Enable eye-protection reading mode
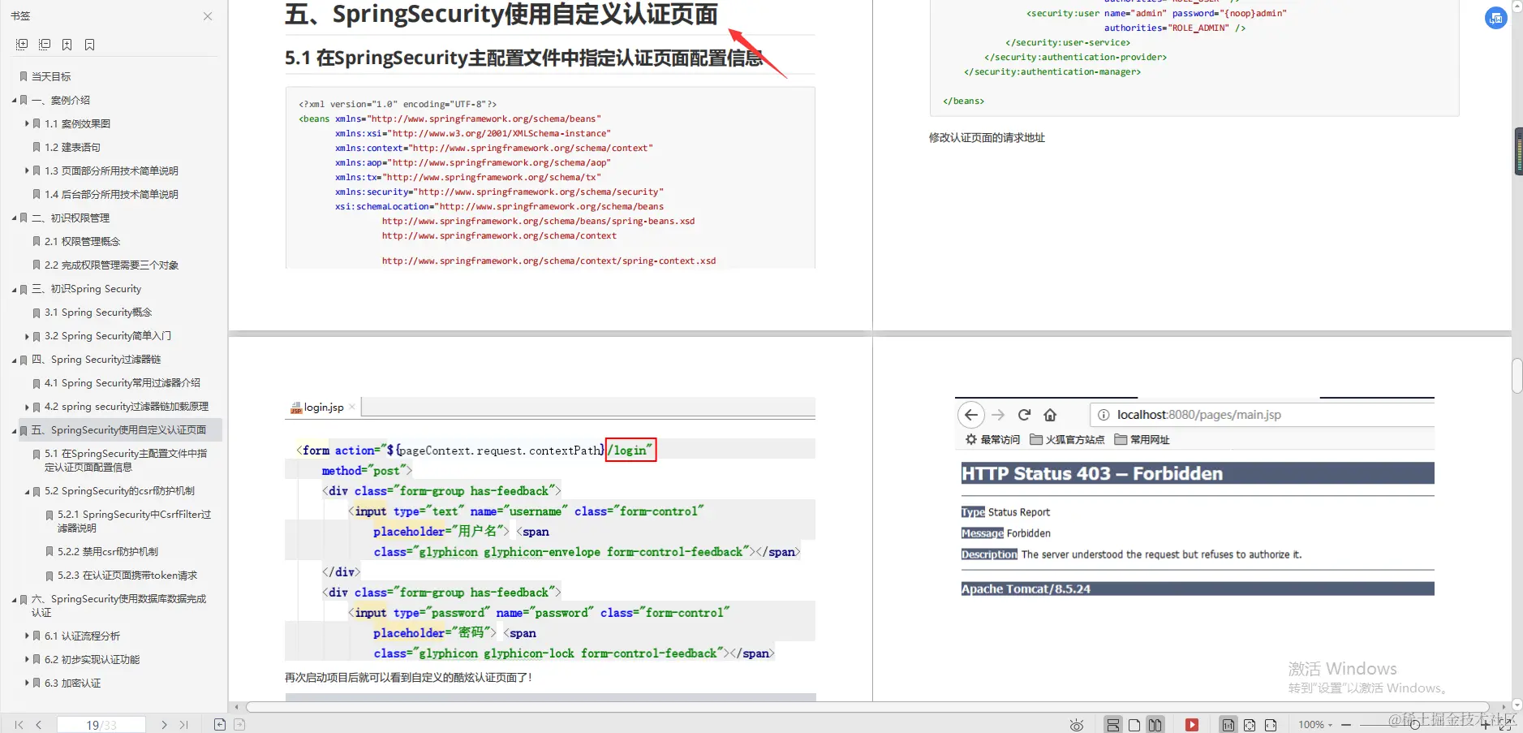The image size is (1523, 733). point(1078,723)
